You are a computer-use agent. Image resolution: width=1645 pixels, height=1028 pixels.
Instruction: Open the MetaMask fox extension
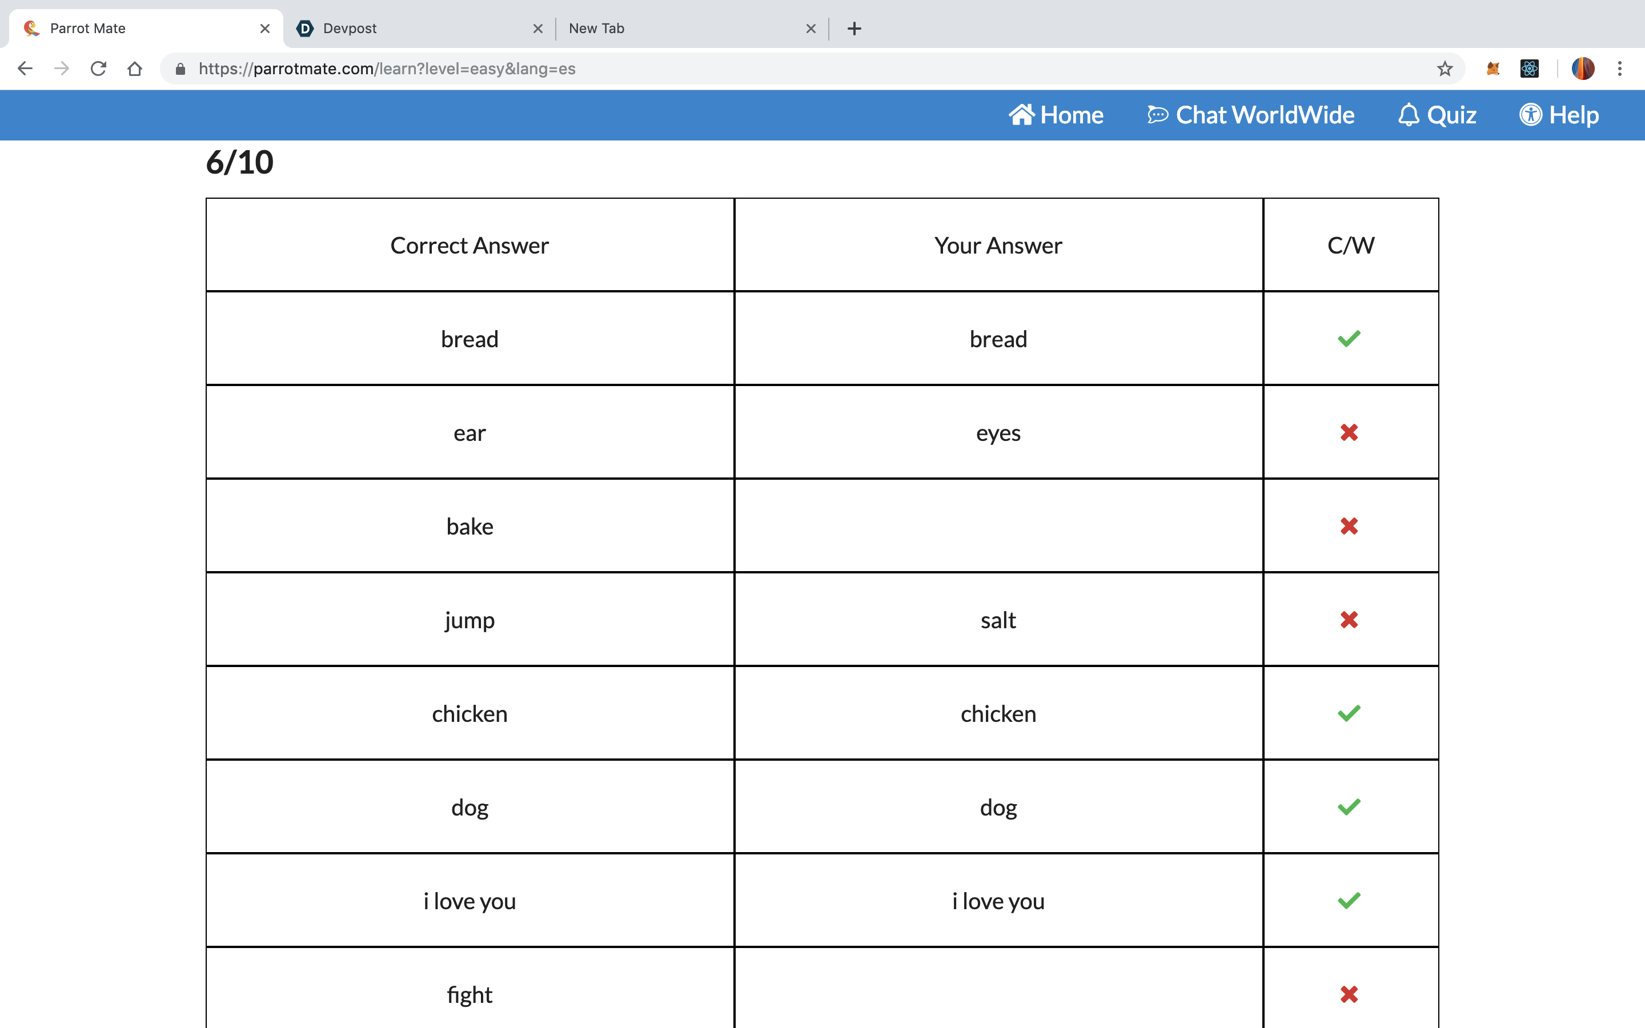[x=1492, y=69]
